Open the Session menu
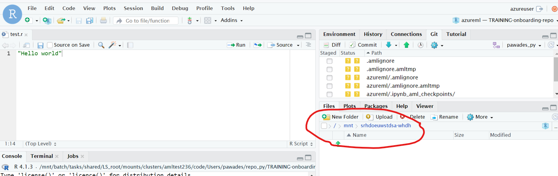Screen dimensions: 558x176 (133, 8)
